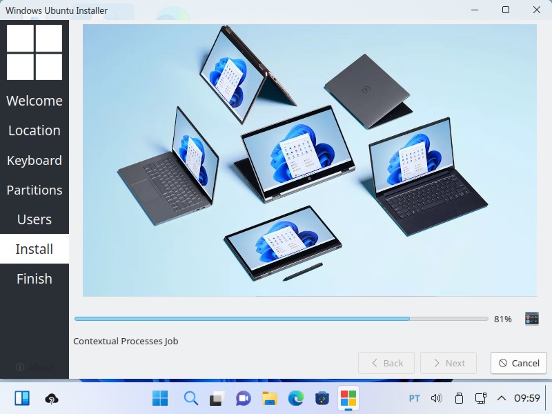This screenshot has width=552, height=414.
Task: Minimize the Windows Ubuntu Installer window
Action: (475, 10)
